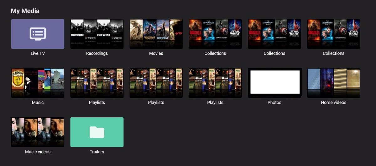Open the Home videos library thumbnail
Viewport: 376px width, 166px height.
tap(334, 83)
